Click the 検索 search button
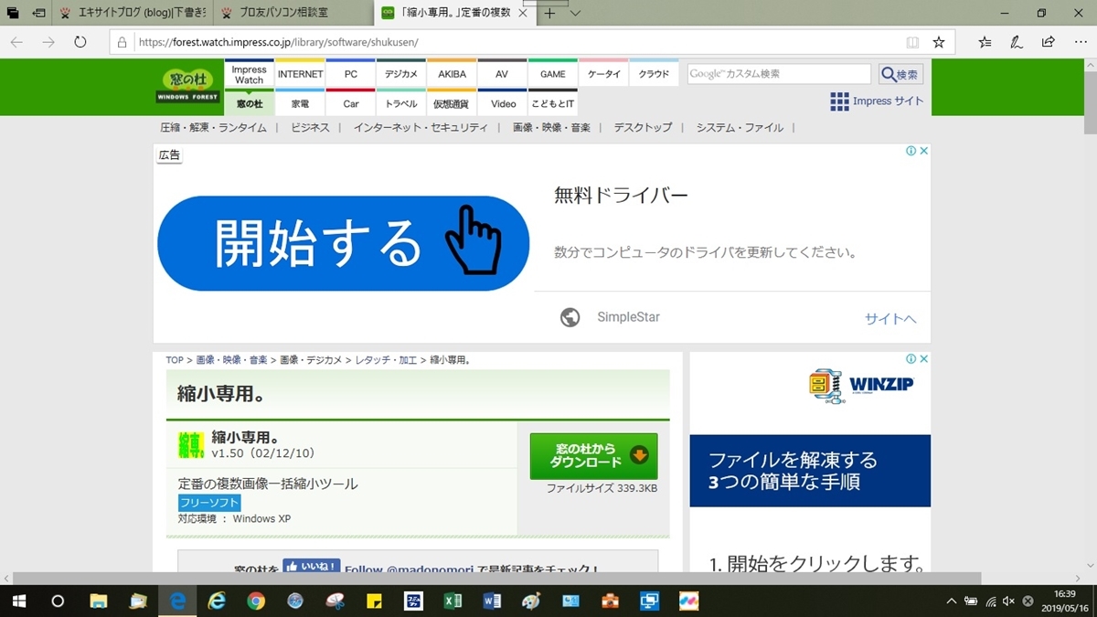 coord(900,74)
